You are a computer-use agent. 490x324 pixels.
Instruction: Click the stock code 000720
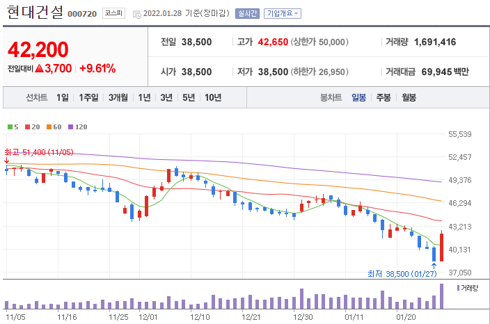(x=82, y=14)
